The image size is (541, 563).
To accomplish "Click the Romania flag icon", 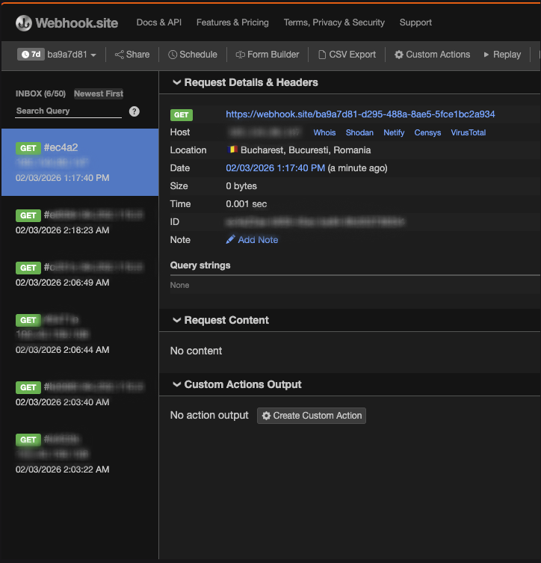I will pos(232,150).
